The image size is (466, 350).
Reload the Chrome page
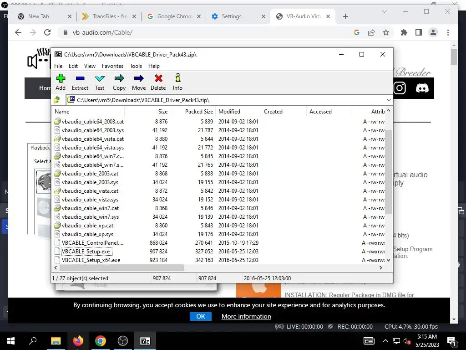[x=47, y=32]
